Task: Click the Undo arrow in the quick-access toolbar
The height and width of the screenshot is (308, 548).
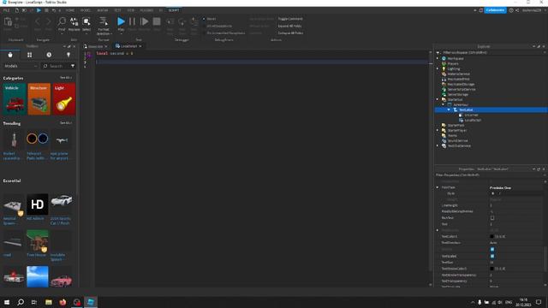Action: click(x=54, y=10)
